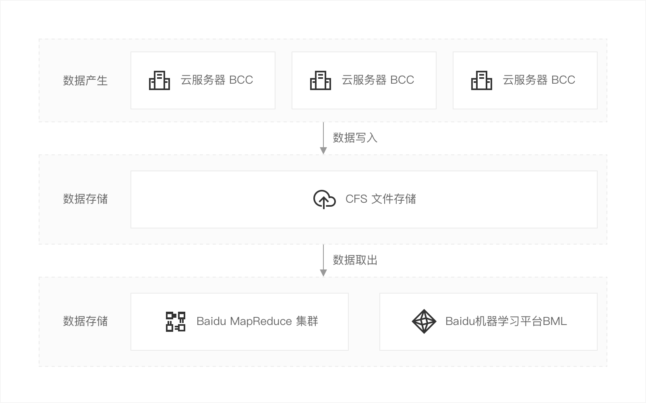
Task: Click the CFS 文件存储 text
Action: 381,199
